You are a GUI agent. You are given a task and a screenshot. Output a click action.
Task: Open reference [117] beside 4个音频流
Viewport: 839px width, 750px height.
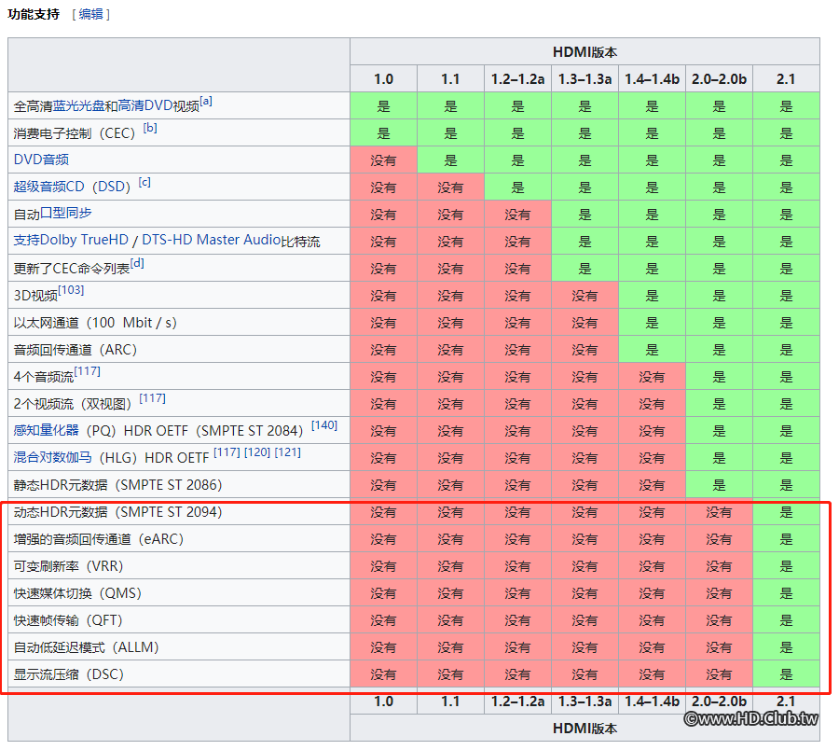pyautogui.click(x=88, y=371)
